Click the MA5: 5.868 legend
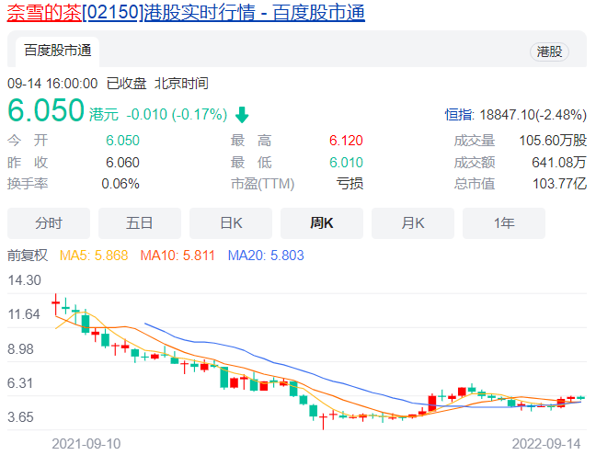The height and width of the screenshot is (455, 596). 94,256
